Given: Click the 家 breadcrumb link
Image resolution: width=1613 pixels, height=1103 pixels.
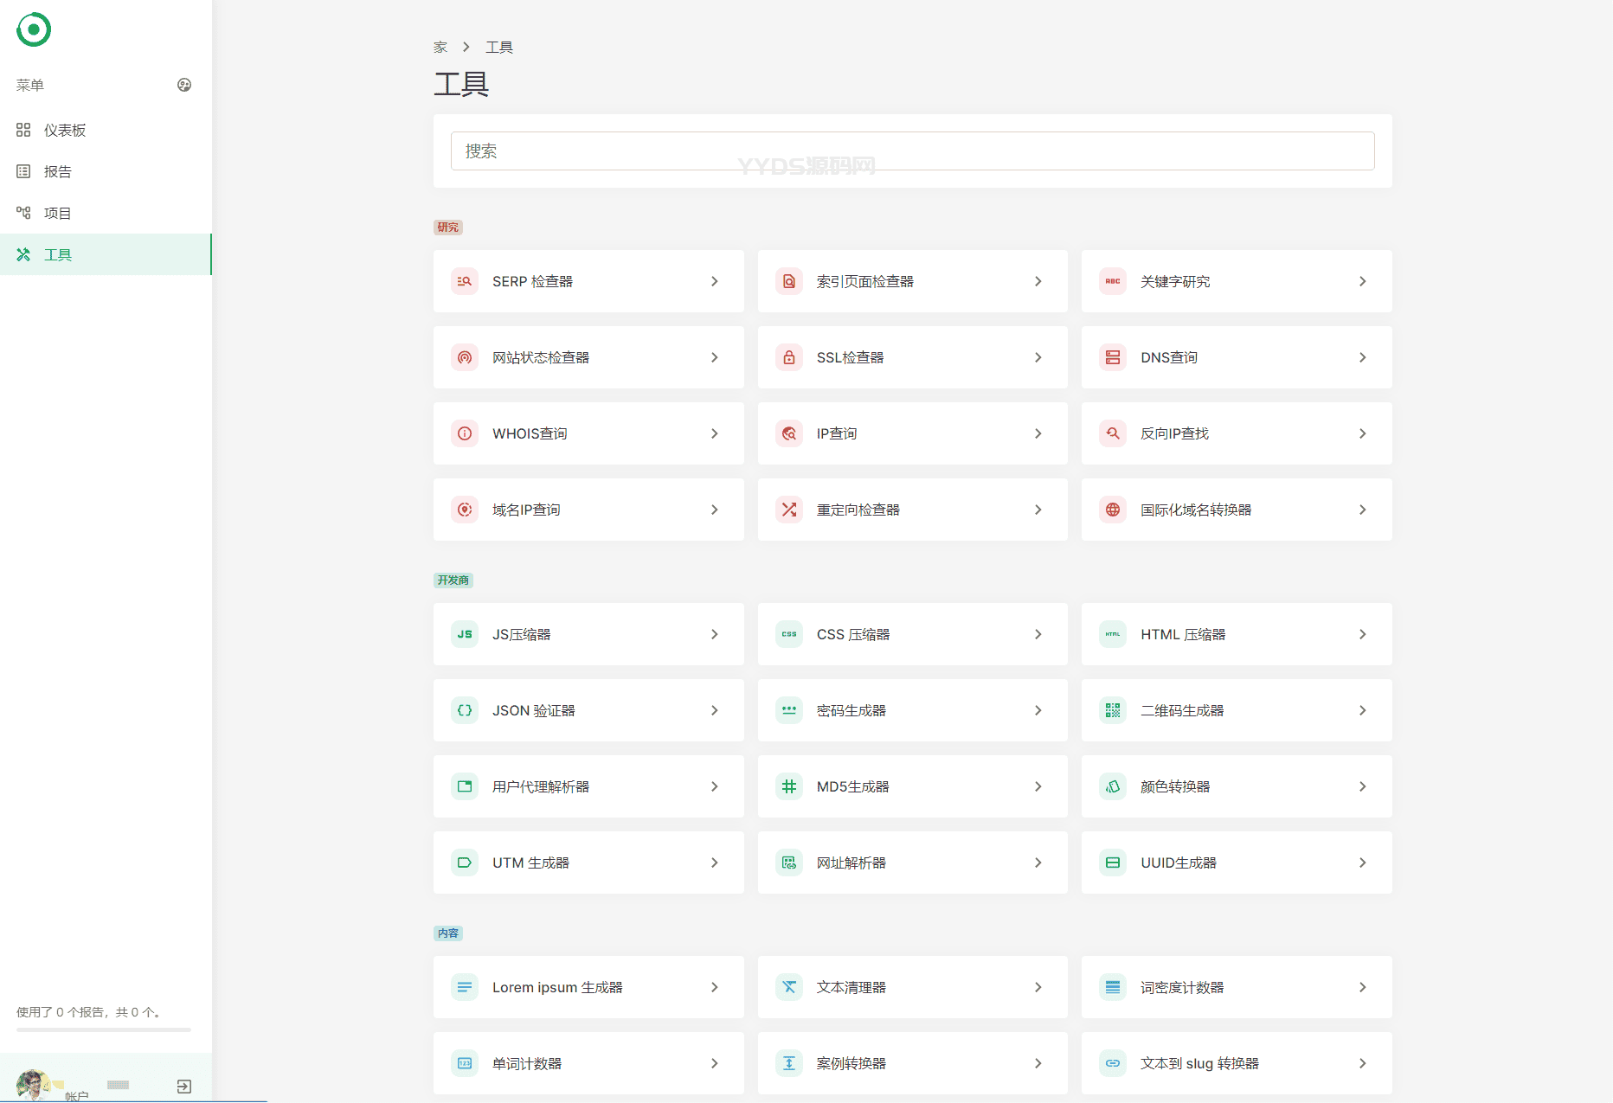Looking at the screenshot, I should coord(440,47).
